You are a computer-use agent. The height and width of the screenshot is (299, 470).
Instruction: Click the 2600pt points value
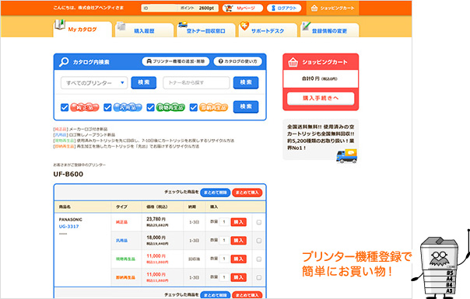(206, 8)
